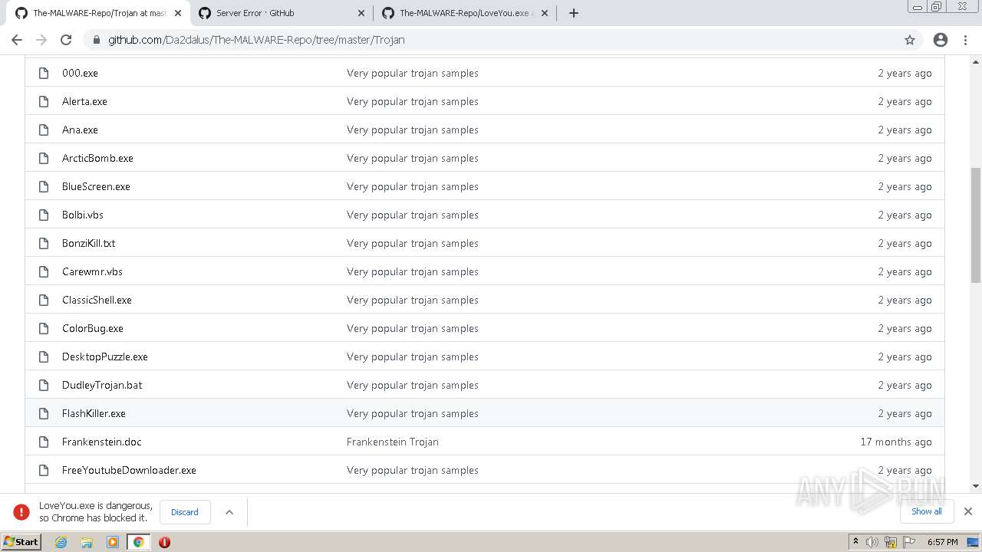The image size is (982, 552).
Task: Open the BonziKill.txt file link
Action: click(88, 243)
